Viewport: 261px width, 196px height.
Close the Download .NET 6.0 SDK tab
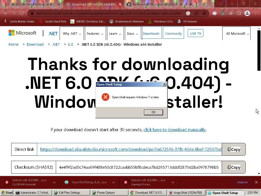(120, 4)
